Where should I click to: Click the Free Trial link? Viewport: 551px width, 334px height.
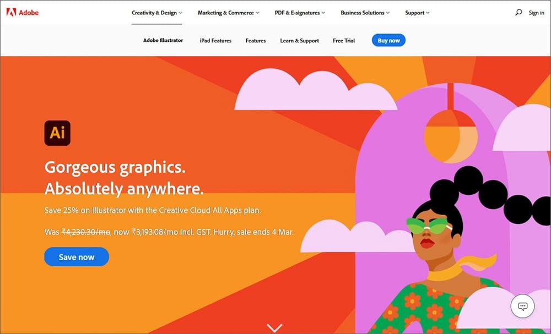click(x=344, y=40)
